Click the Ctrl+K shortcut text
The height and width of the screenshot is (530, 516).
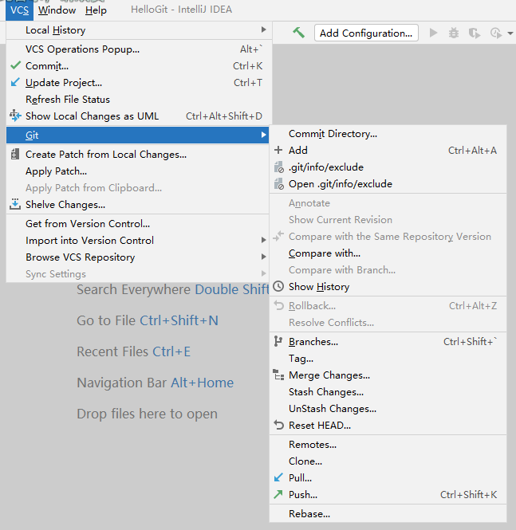[x=247, y=66]
